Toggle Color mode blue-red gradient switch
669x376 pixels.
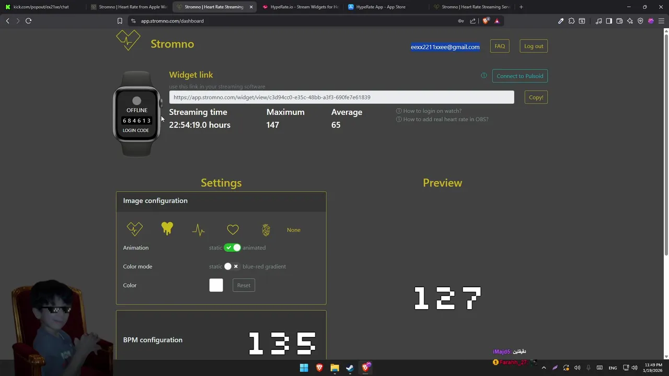pyautogui.click(x=232, y=266)
